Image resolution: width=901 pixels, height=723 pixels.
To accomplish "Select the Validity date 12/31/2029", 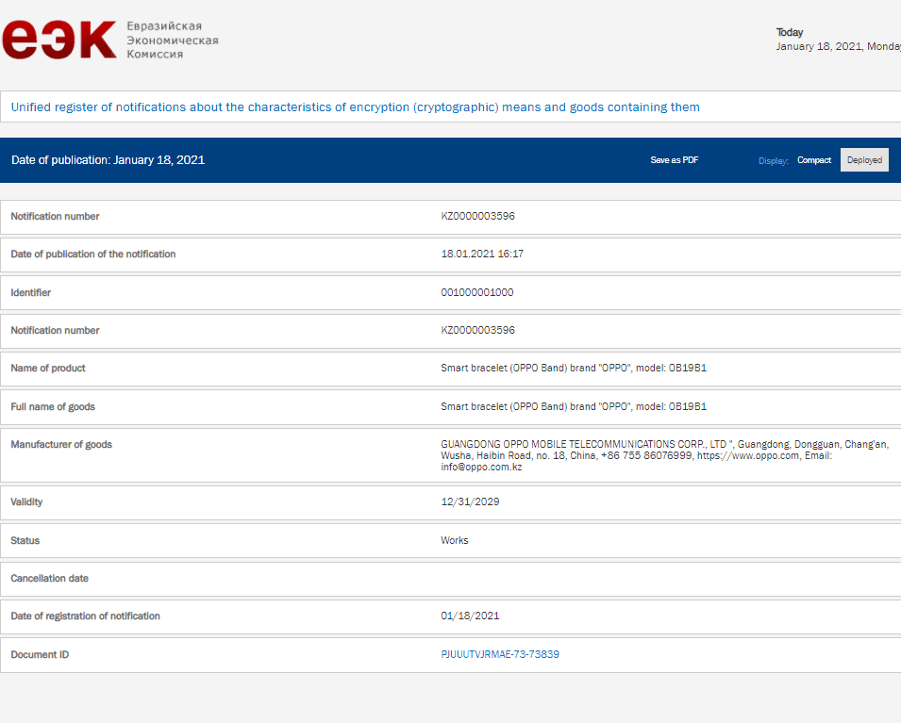I will [470, 502].
